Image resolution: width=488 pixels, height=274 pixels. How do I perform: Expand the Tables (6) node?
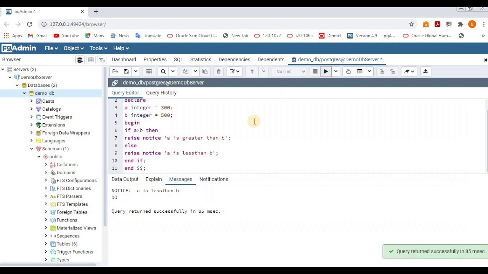[46, 244]
